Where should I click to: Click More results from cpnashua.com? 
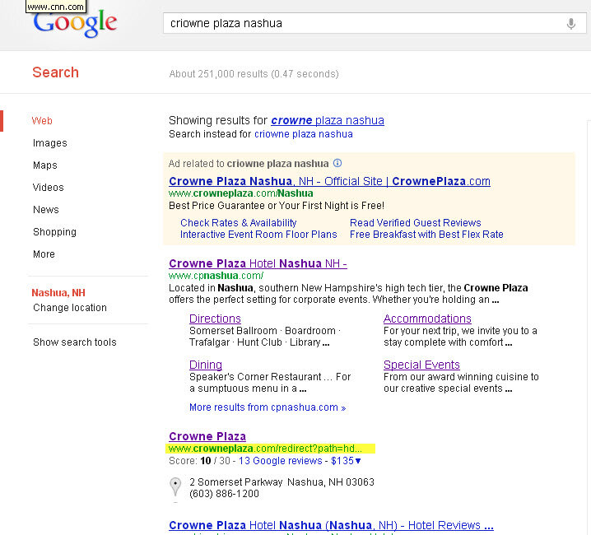[268, 407]
